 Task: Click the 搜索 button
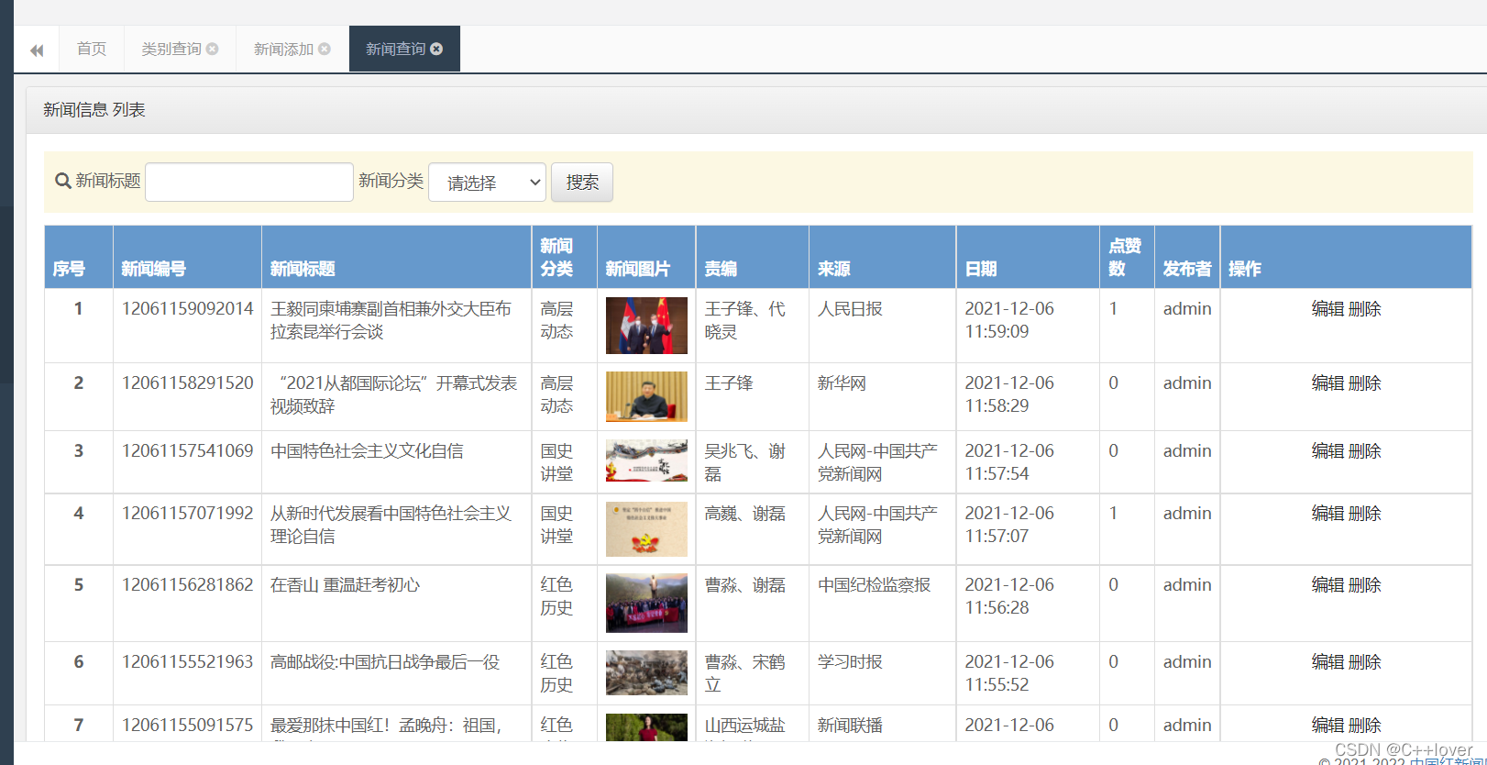pos(582,183)
